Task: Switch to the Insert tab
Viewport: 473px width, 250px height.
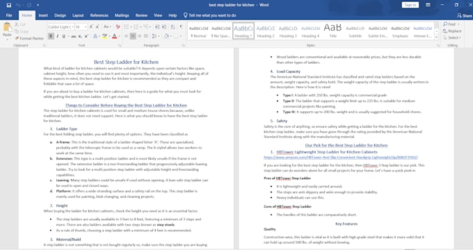Action: pyautogui.click(x=43, y=15)
